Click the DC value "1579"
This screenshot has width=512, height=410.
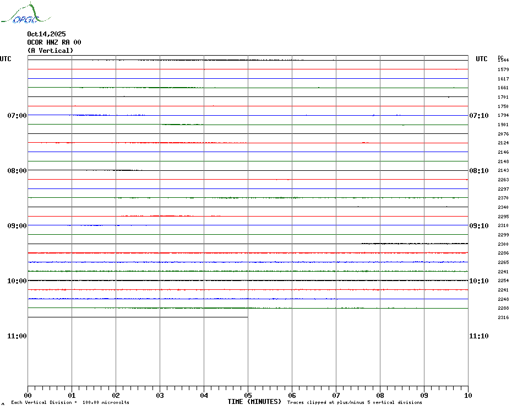(x=503, y=69)
